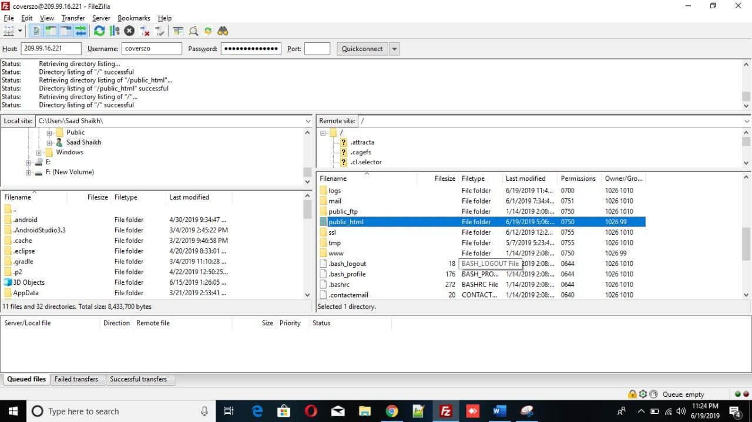The image size is (752, 422).
Task: Search for files recursively with binoculars icon
Action: [223, 31]
